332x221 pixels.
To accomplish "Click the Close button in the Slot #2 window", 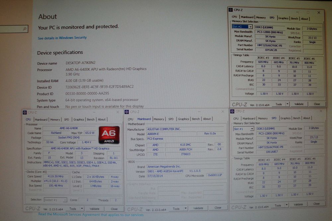I will [x=317, y=104].
